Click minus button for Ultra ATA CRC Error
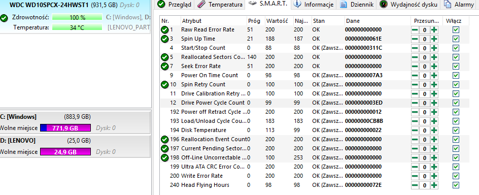This screenshot has height=195, width=479. click(415, 167)
